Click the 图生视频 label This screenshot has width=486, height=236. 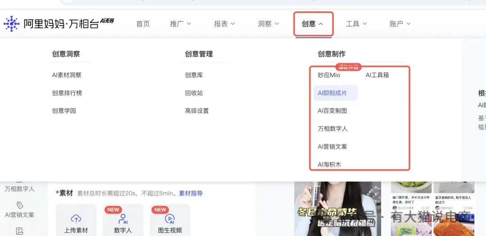[170, 231]
